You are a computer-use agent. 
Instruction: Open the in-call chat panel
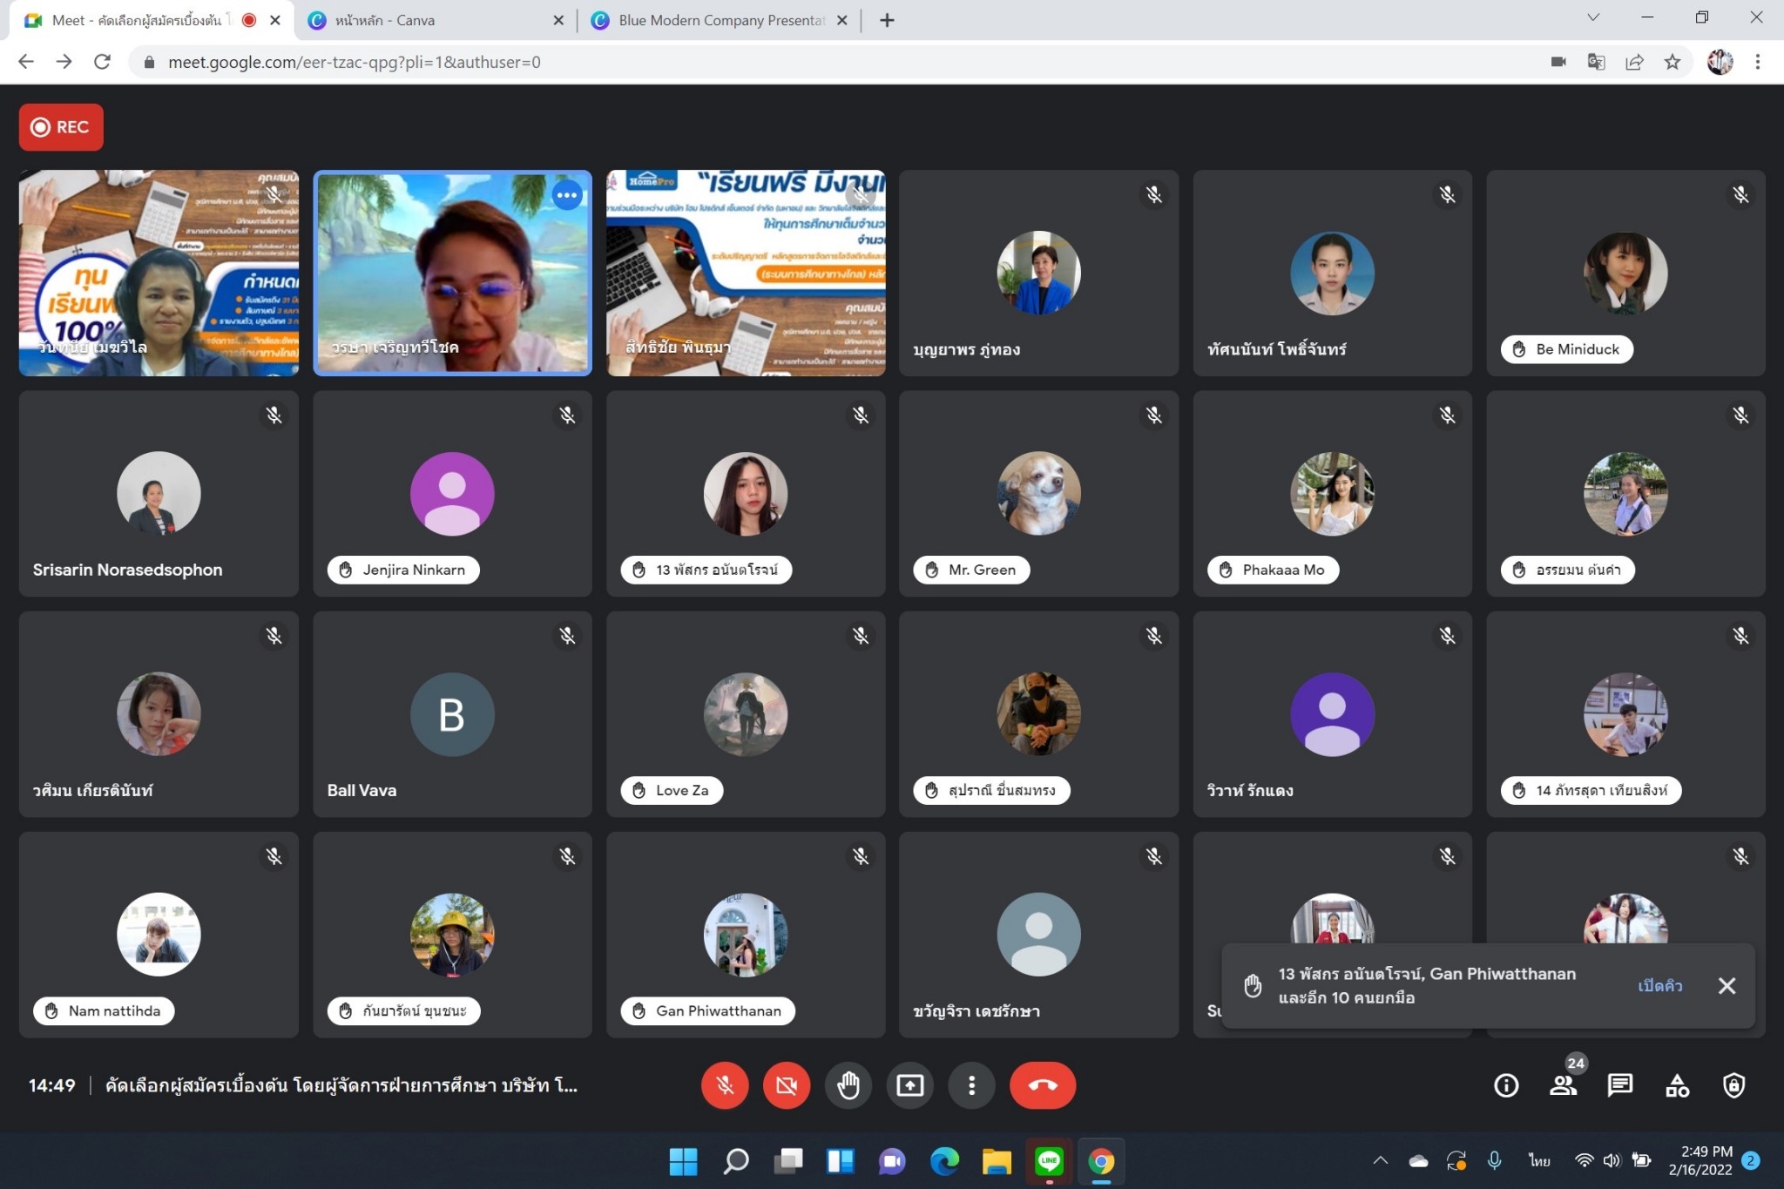point(1619,1085)
